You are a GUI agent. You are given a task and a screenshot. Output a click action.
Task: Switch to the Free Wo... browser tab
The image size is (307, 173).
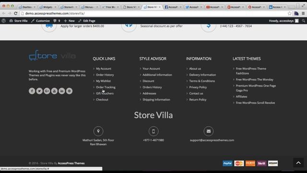pyautogui.click(x=111, y=7)
